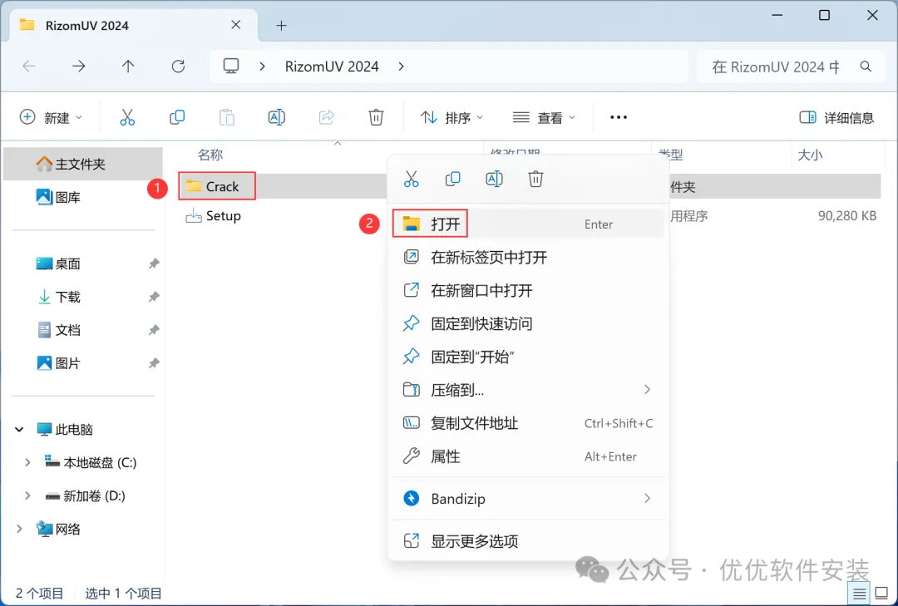Click the Delete trash icon in the toolbar
The width and height of the screenshot is (898, 606).
tap(376, 117)
